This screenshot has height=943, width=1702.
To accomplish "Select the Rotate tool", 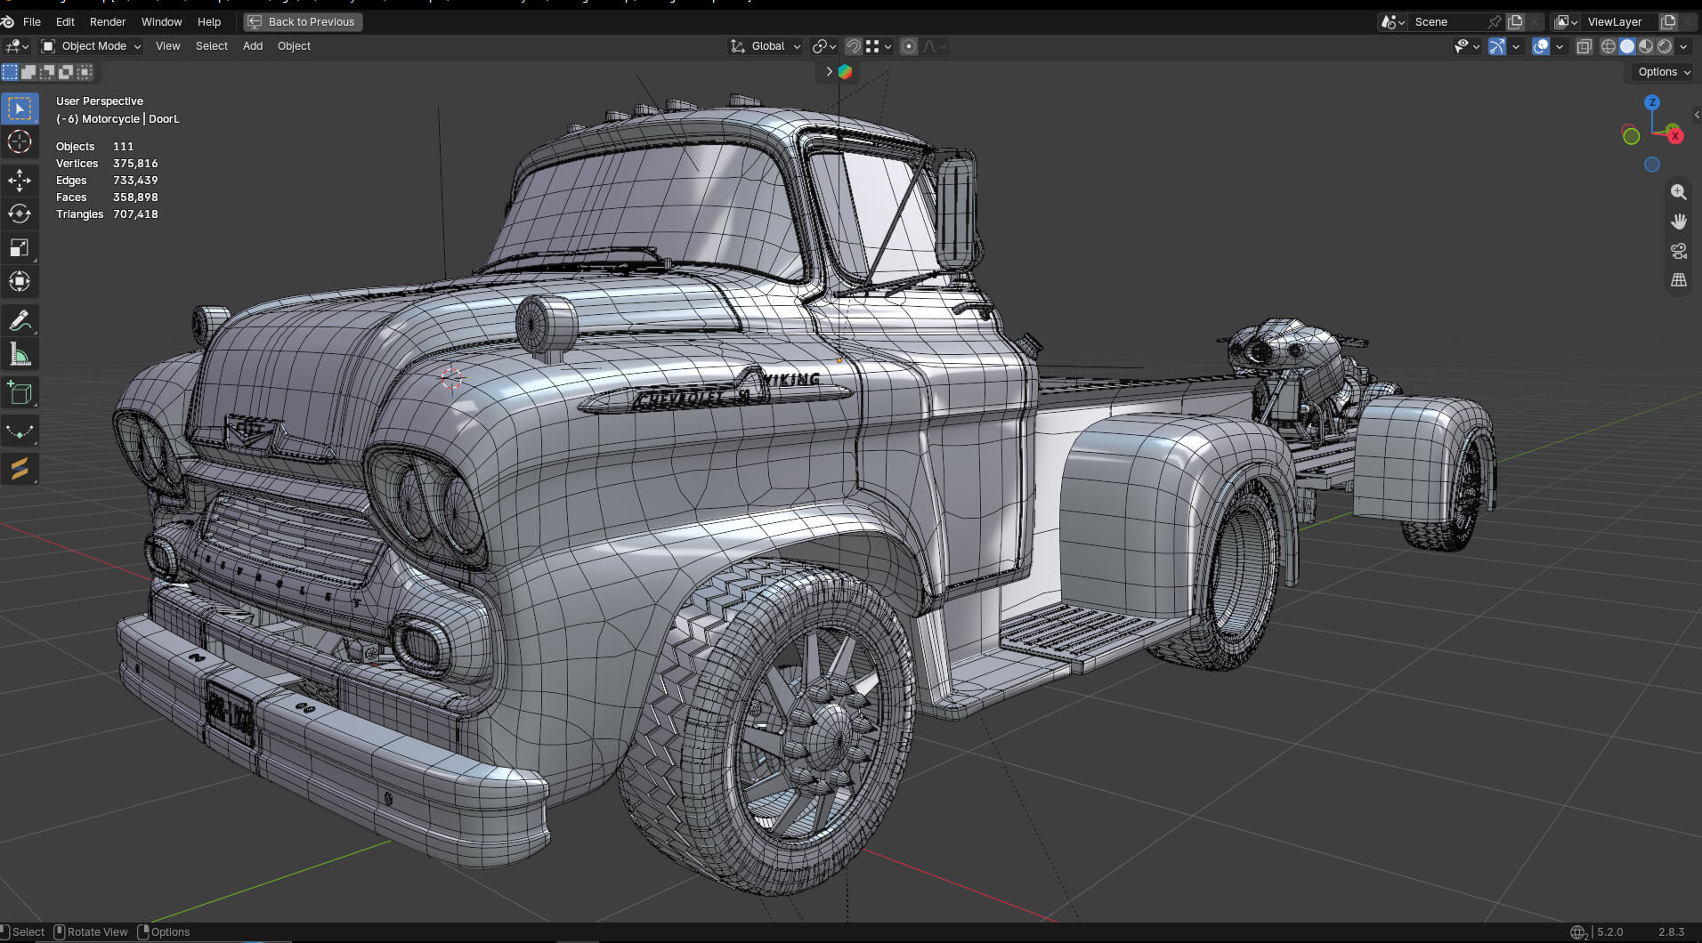I will pyautogui.click(x=20, y=214).
